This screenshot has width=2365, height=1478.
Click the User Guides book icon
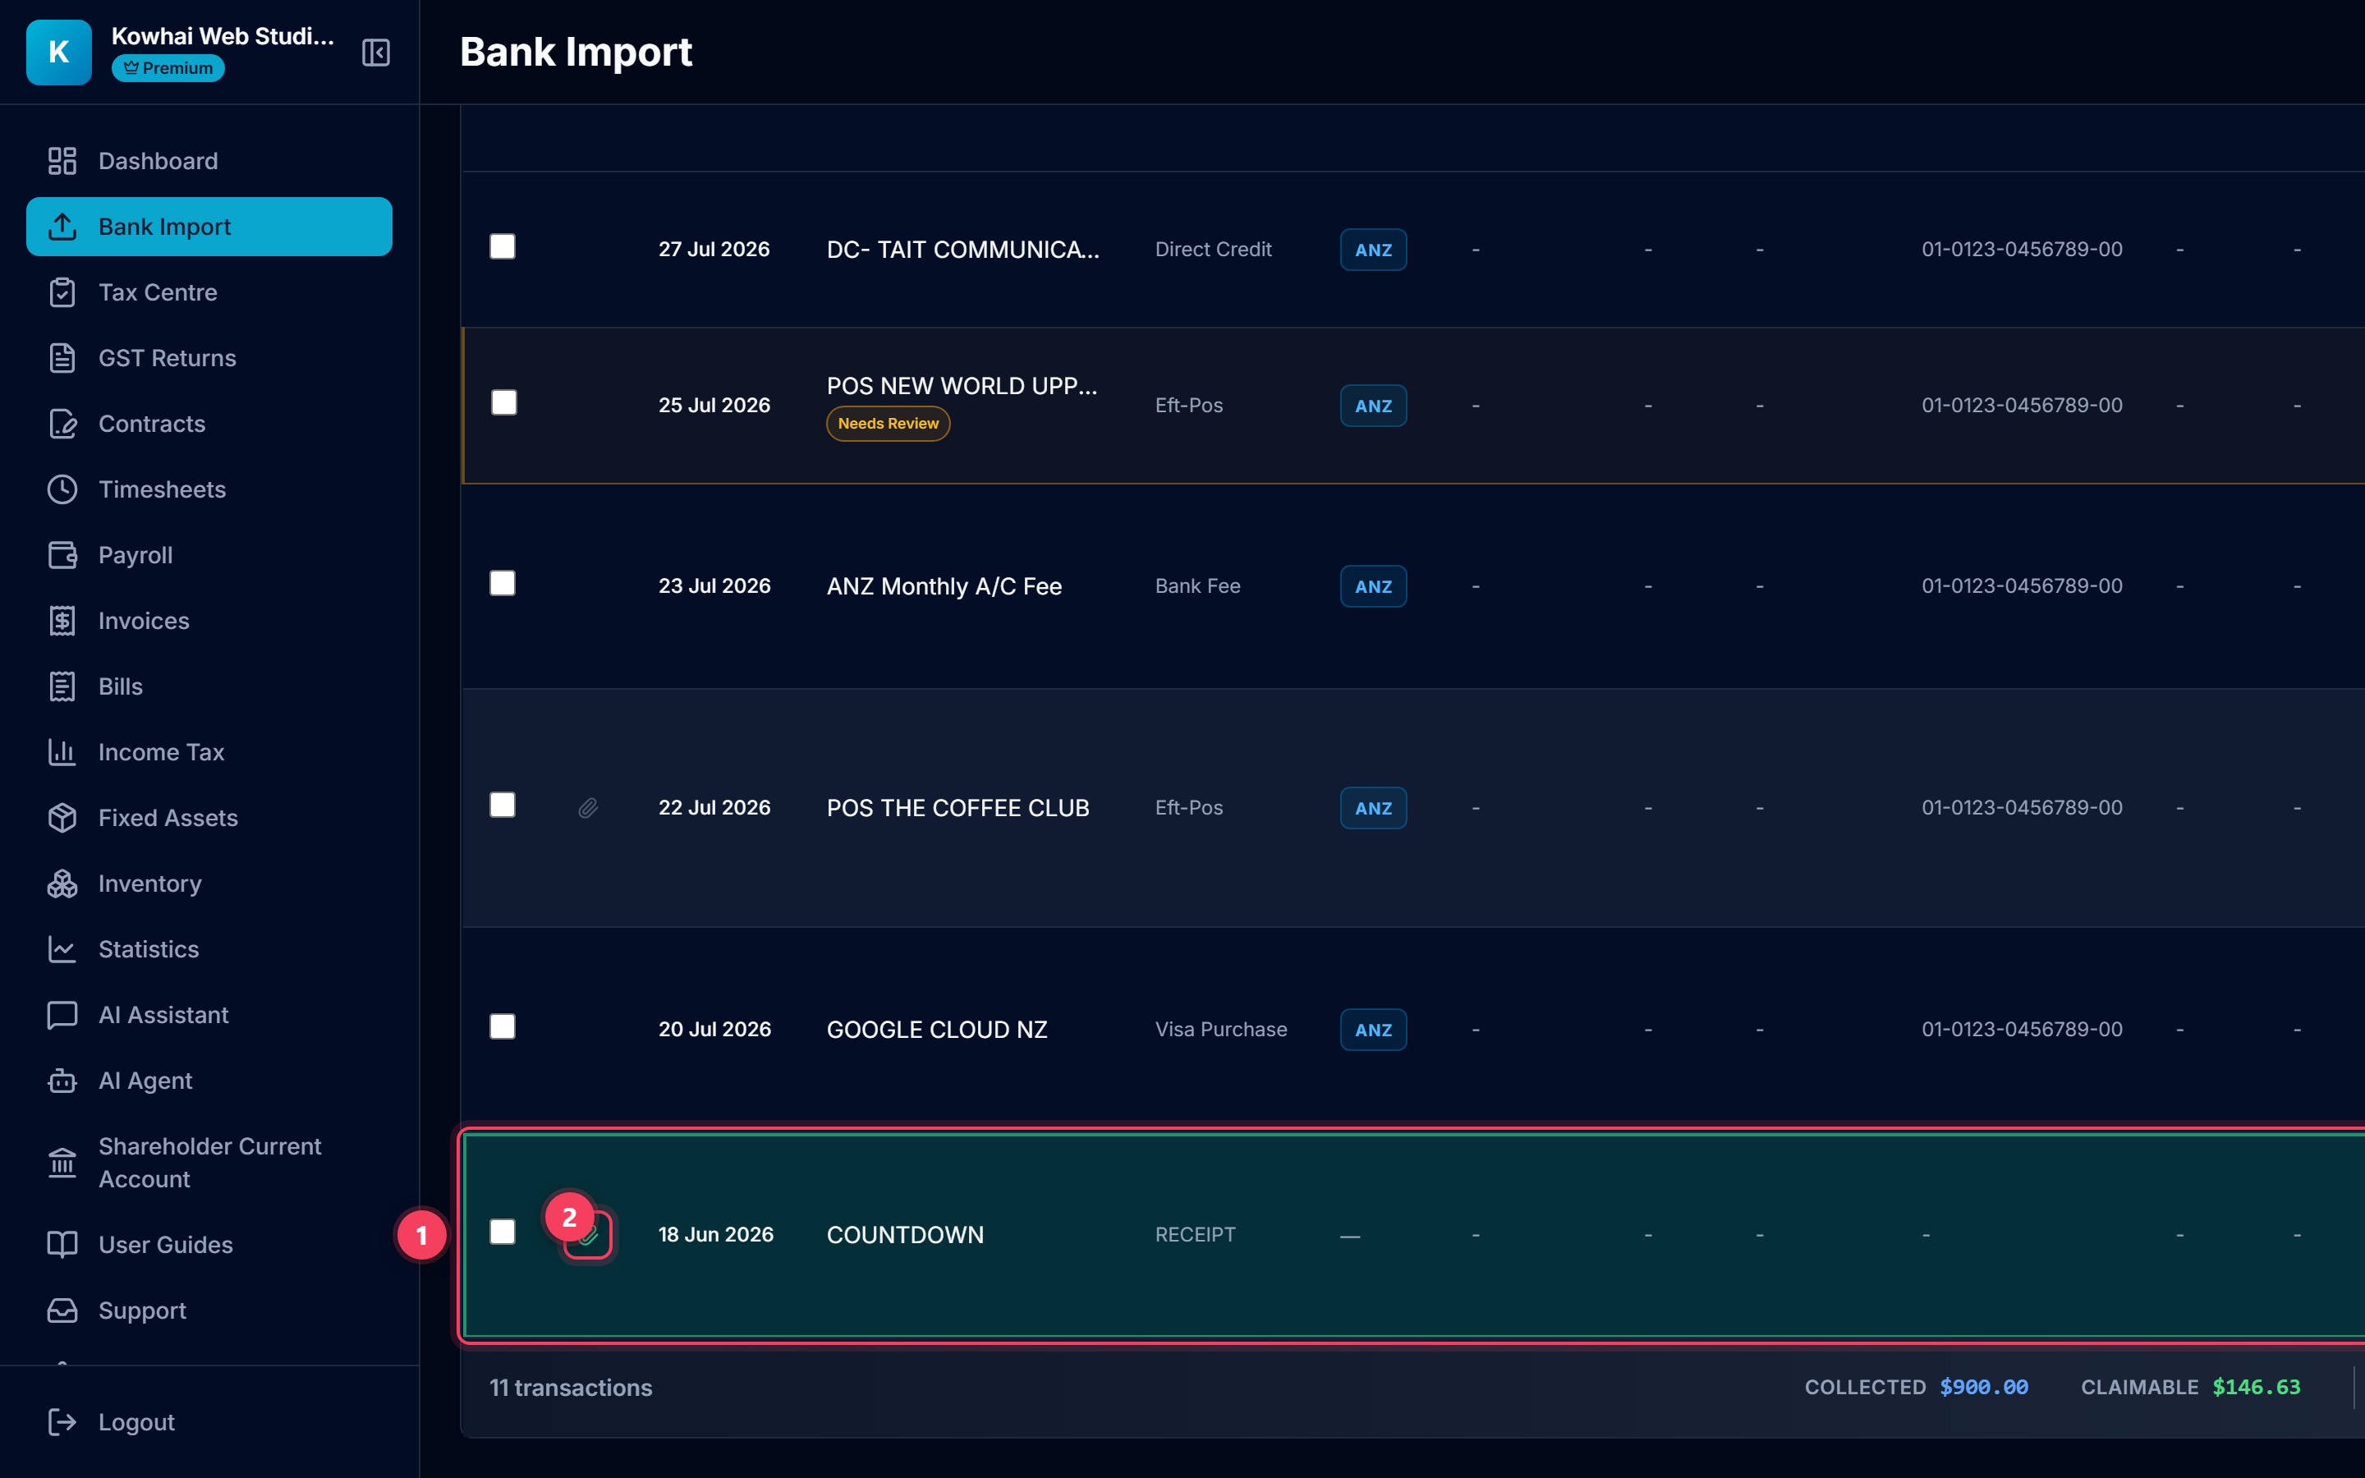(62, 1244)
